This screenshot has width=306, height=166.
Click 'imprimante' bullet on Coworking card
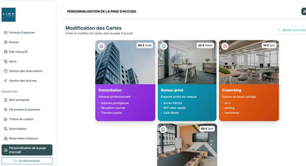pos(231,113)
